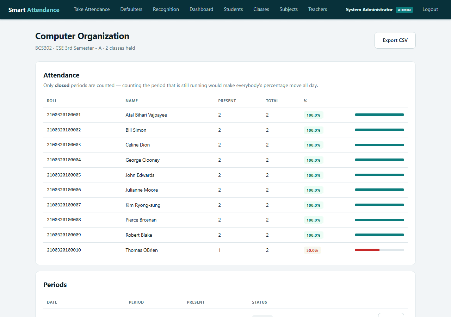Click the System Administrator user name

pyautogui.click(x=369, y=10)
